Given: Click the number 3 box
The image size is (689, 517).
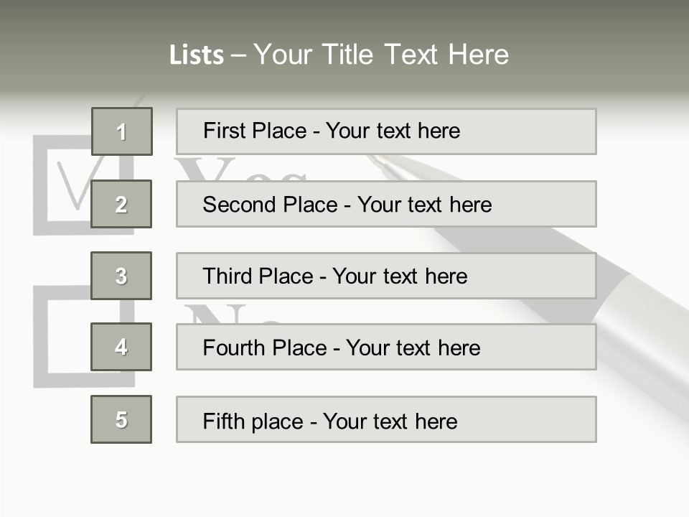Looking at the screenshot, I should [x=121, y=276].
